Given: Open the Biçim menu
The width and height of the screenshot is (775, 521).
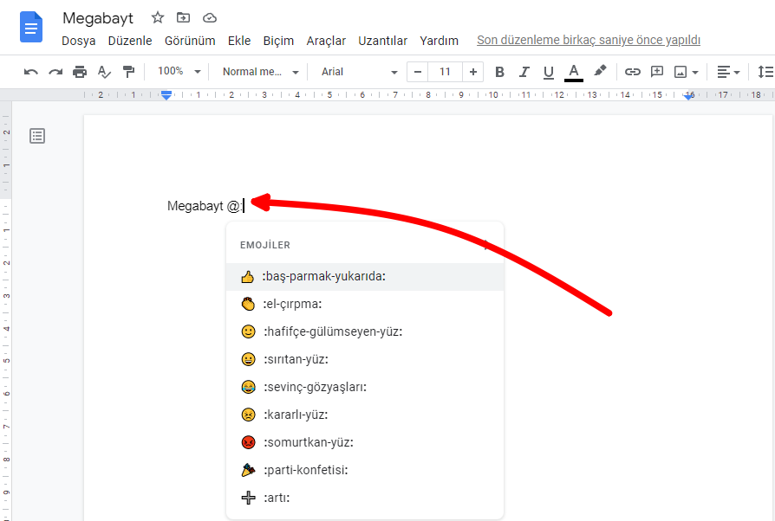Looking at the screenshot, I should click(278, 41).
